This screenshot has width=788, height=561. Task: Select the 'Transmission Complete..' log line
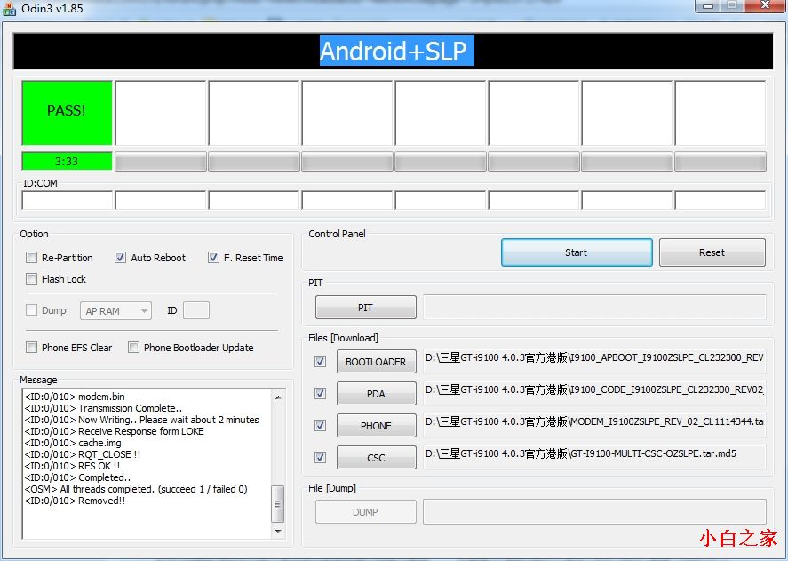104,408
